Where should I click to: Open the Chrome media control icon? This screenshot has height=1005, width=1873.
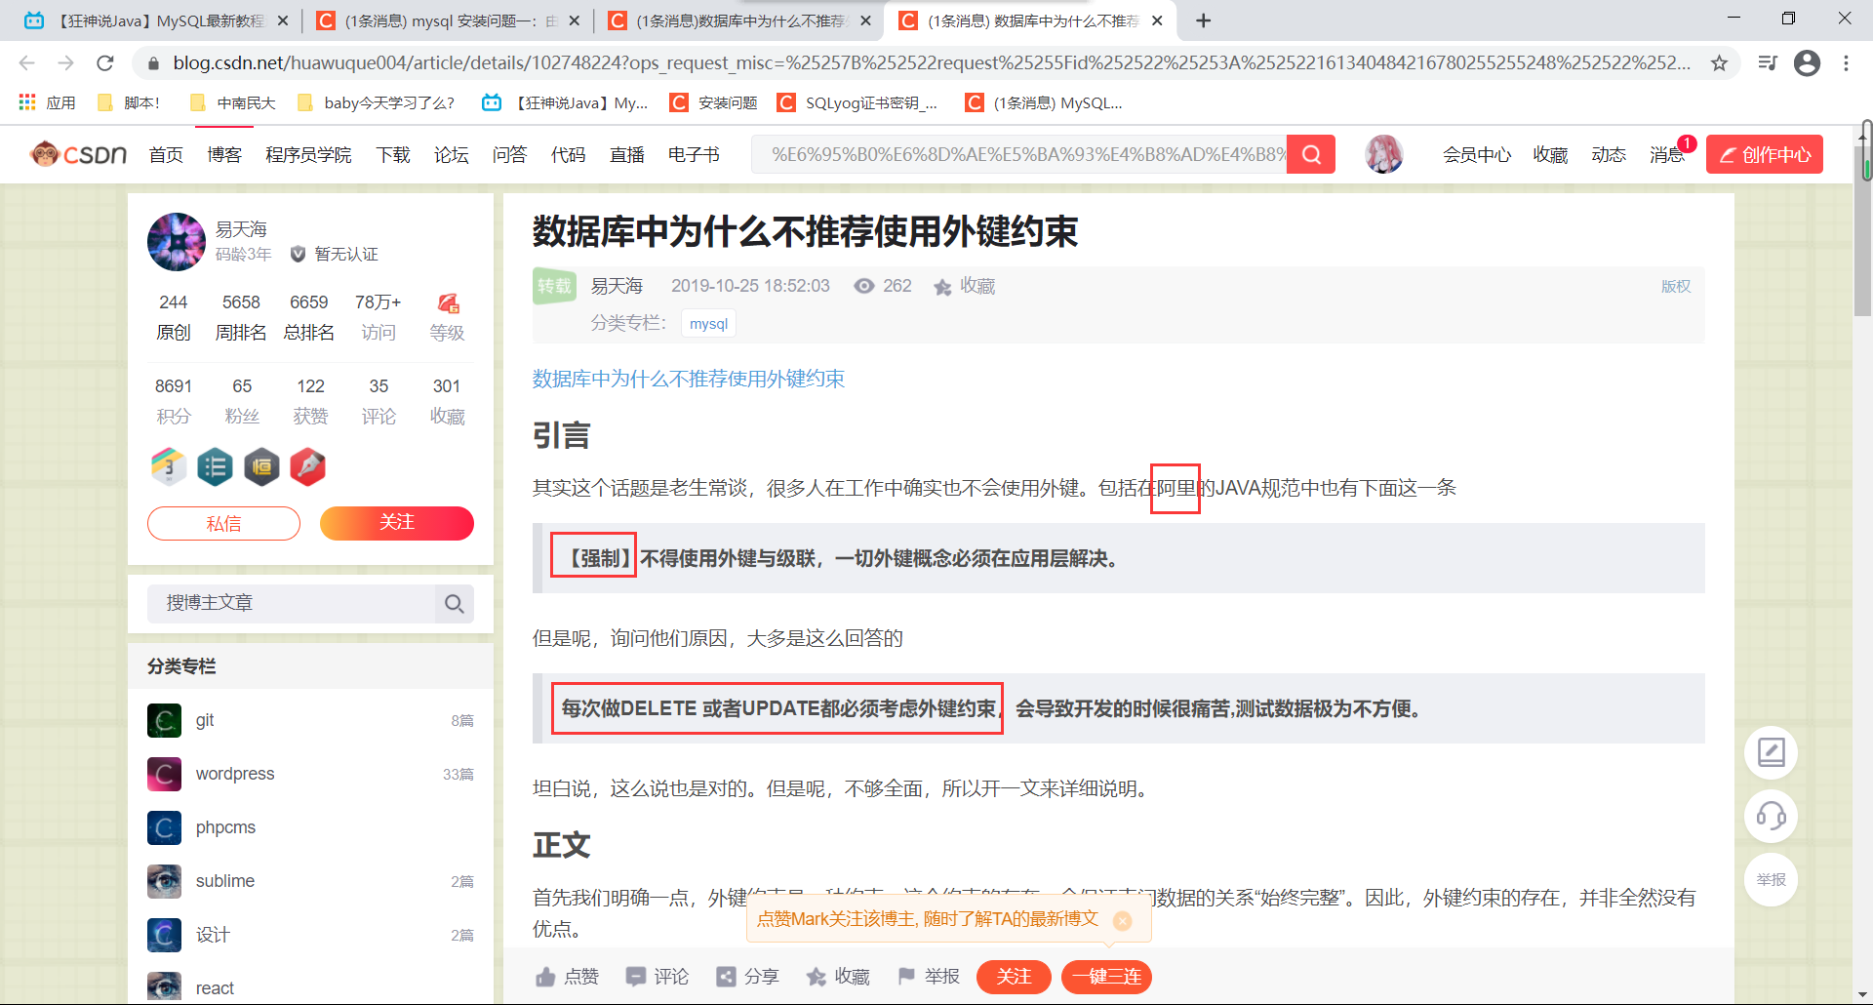click(1767, 63)
